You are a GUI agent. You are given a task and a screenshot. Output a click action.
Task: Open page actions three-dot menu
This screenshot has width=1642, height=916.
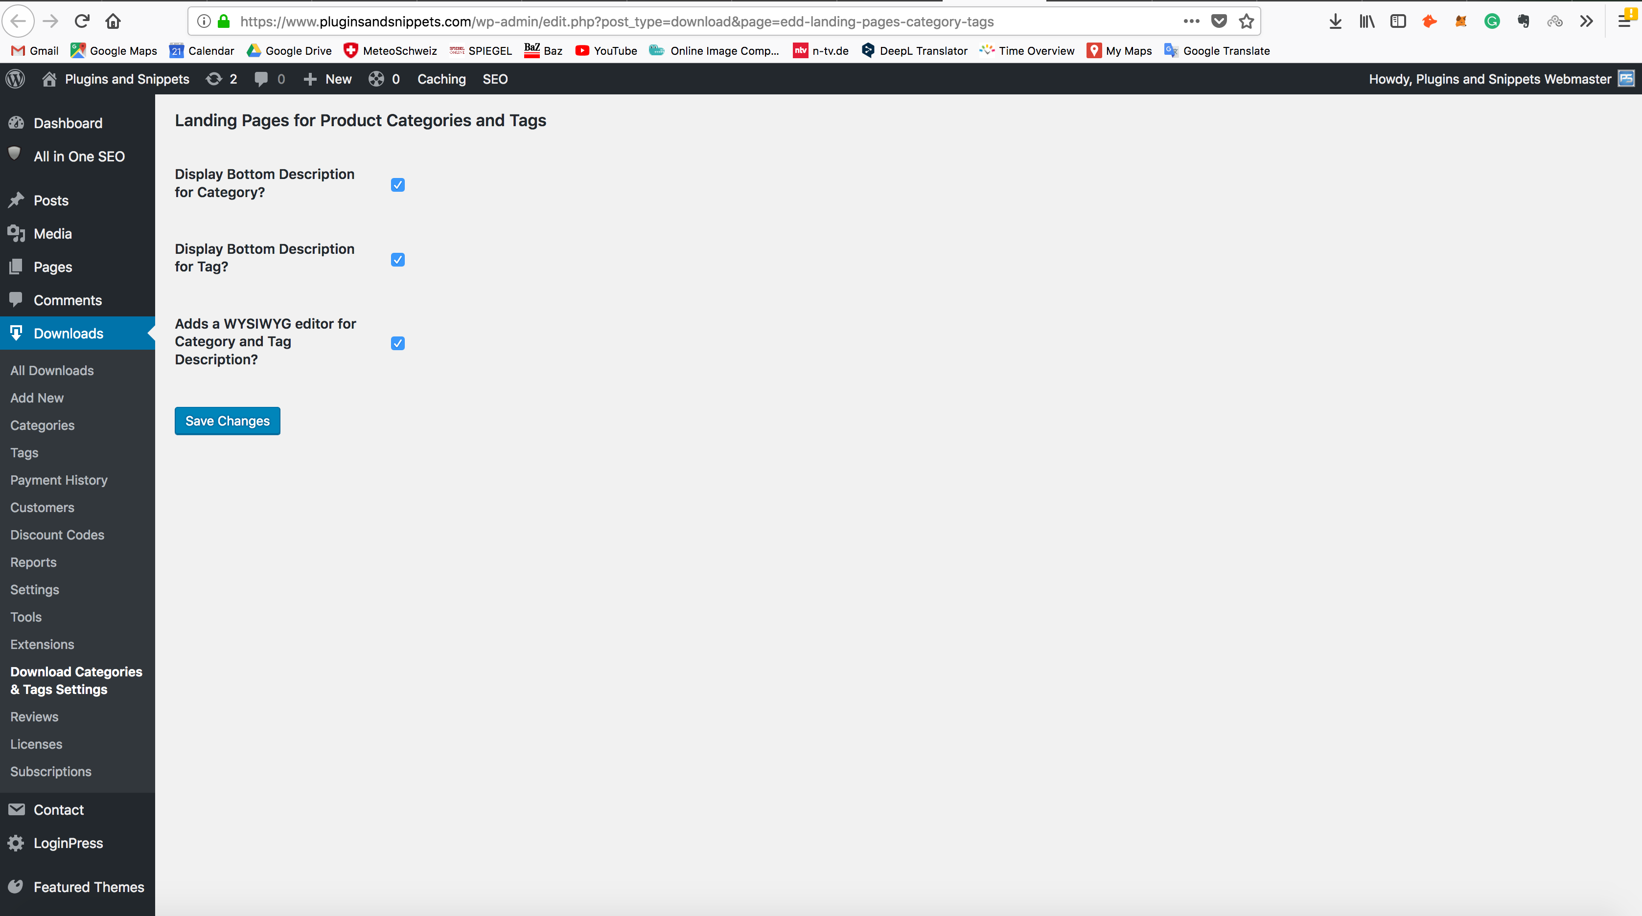point(1191,21)
